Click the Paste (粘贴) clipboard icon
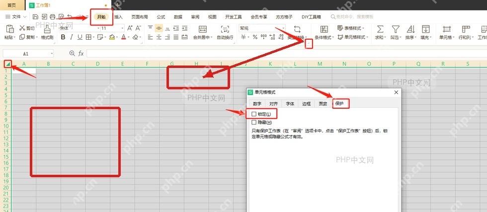Viewport: 487px width, 212px height. point(9,29)
